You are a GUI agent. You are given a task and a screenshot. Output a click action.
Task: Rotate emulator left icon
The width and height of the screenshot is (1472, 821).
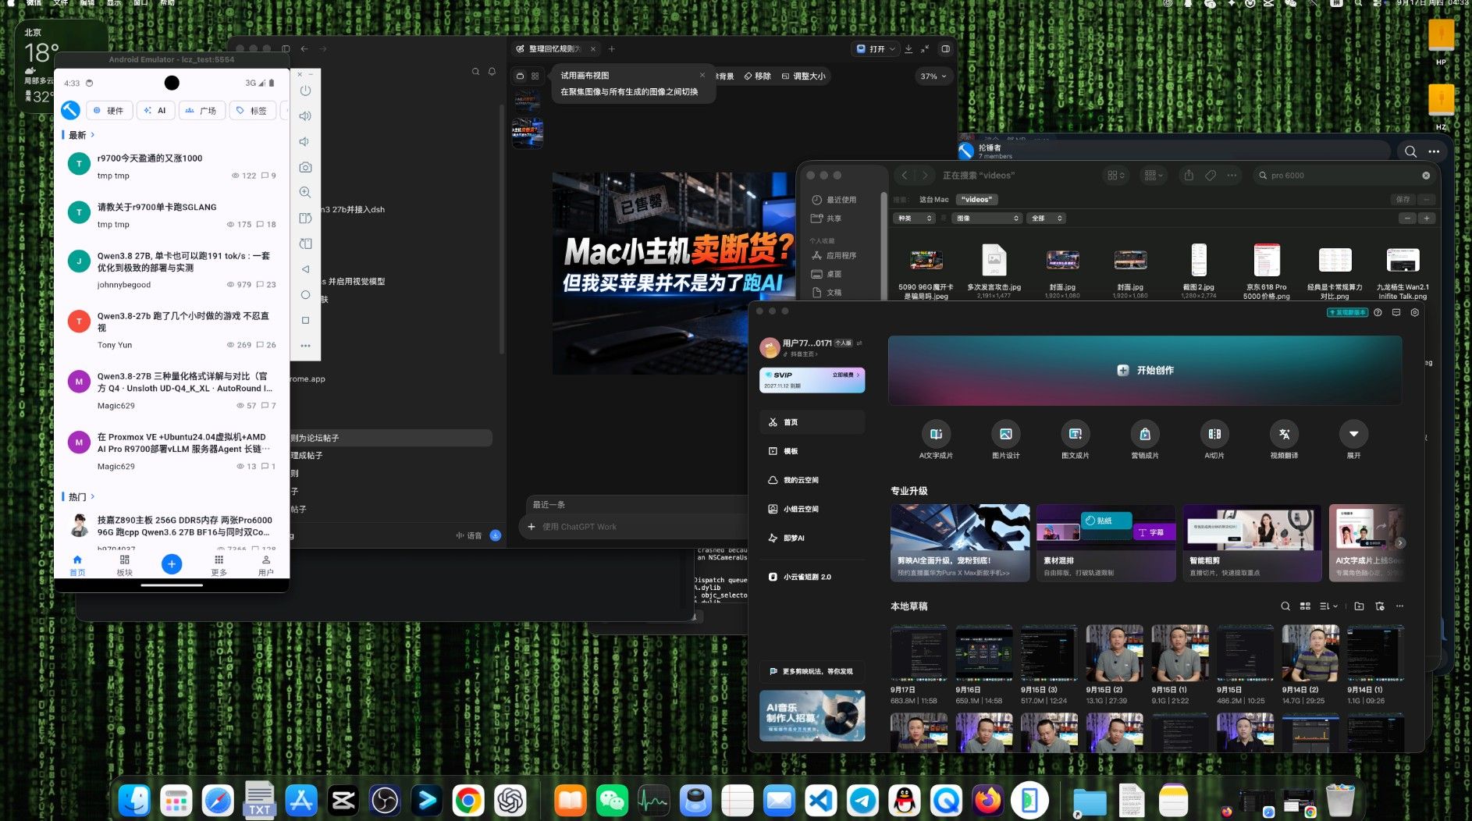pyautogui.click(x=305, y=218)
